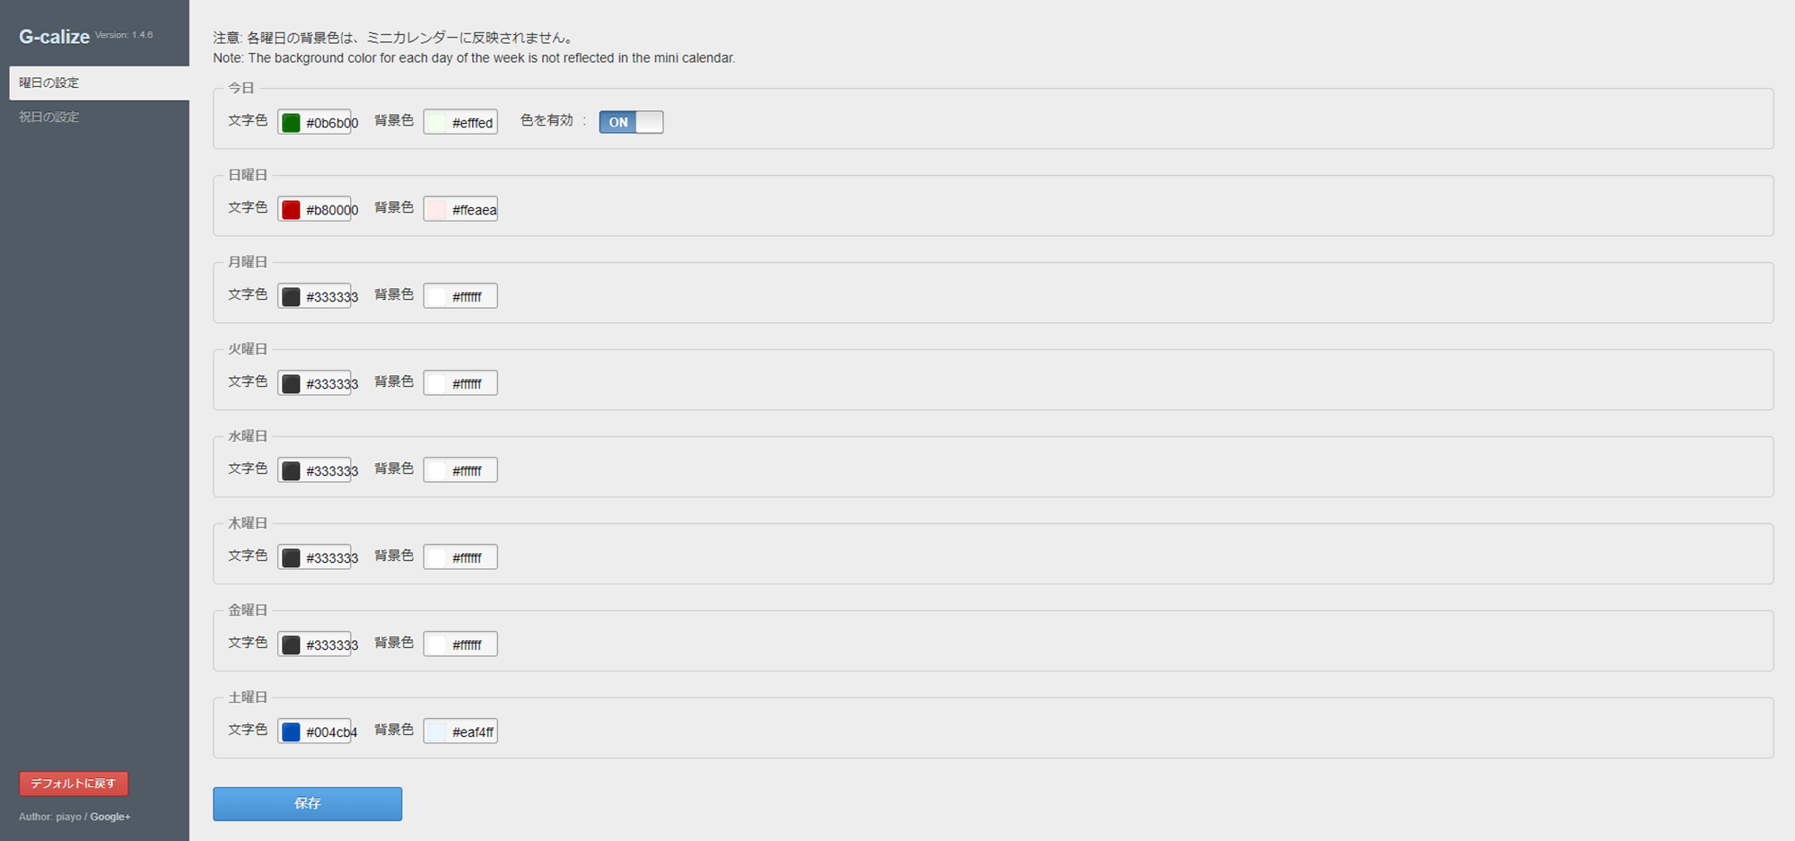Click the 木曜日 background color #ffffff field
1795x841 pixels.
point(460,557)
